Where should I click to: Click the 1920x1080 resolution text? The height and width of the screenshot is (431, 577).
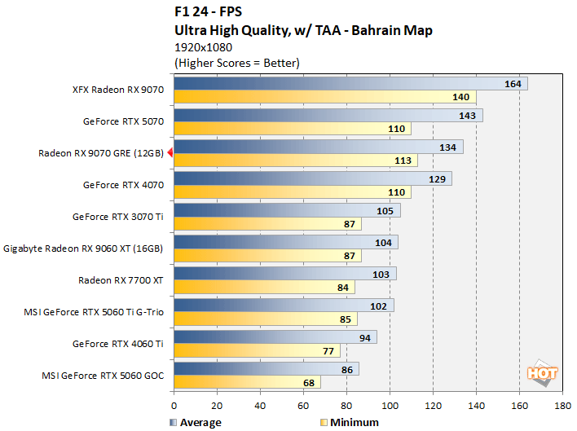[x=203, y=47]
